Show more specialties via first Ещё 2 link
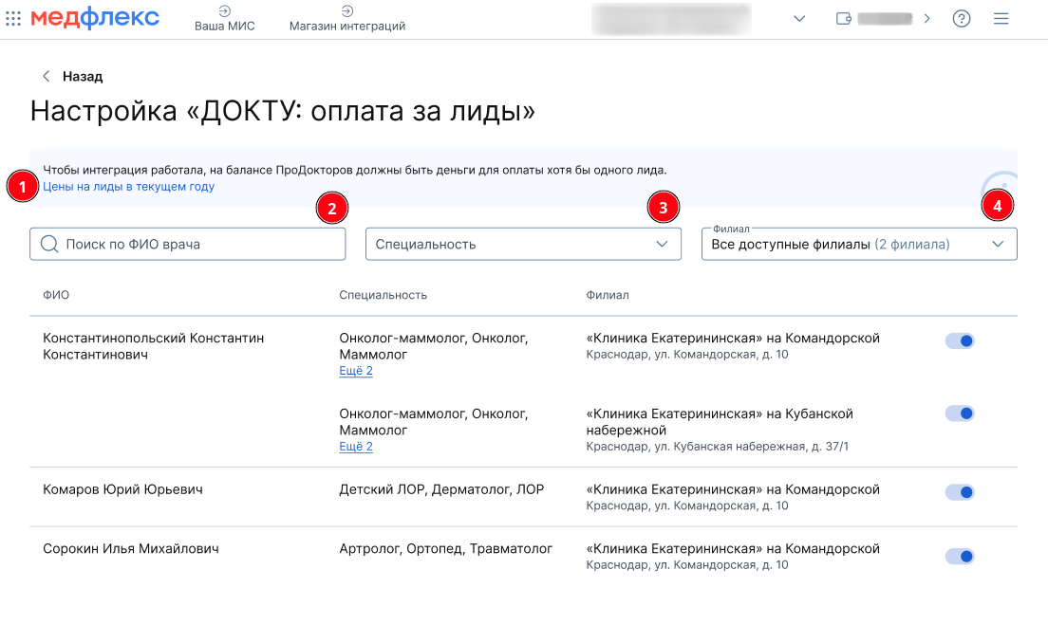This screenshot has width=1048, height=625. click(356, 371)
